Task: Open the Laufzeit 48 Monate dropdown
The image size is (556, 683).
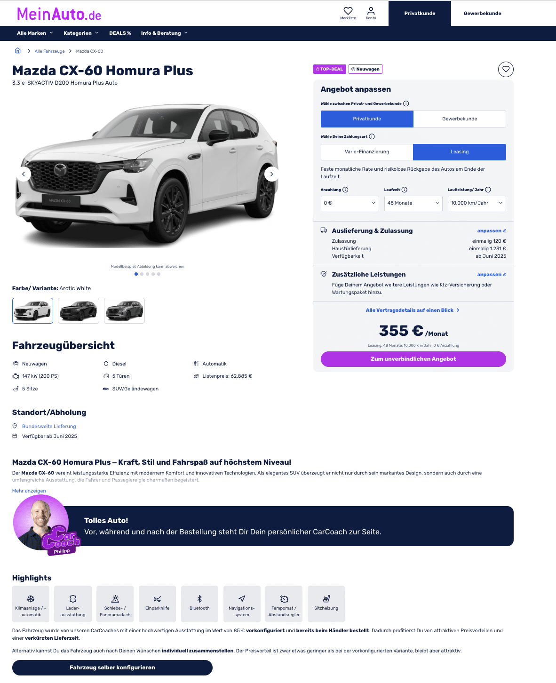Action: point(413,203)
